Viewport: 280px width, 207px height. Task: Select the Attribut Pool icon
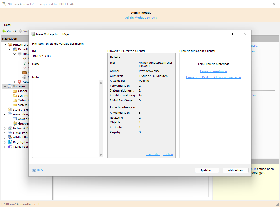point(10,137)
